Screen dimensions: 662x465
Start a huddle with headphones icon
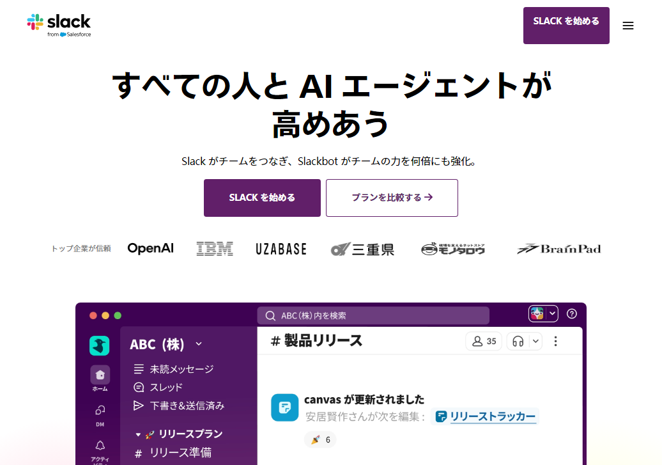pyautogui.click(x=518, y=341)
